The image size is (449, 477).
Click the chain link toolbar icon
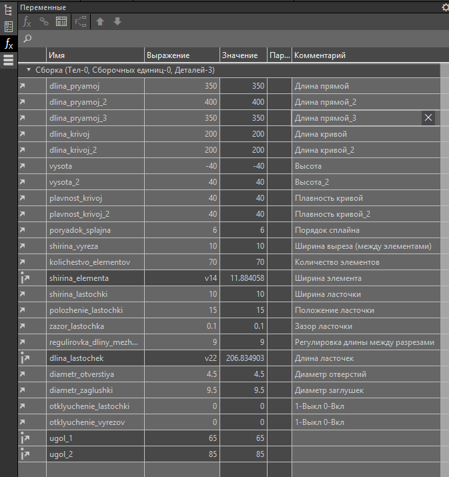coord(44,21)
